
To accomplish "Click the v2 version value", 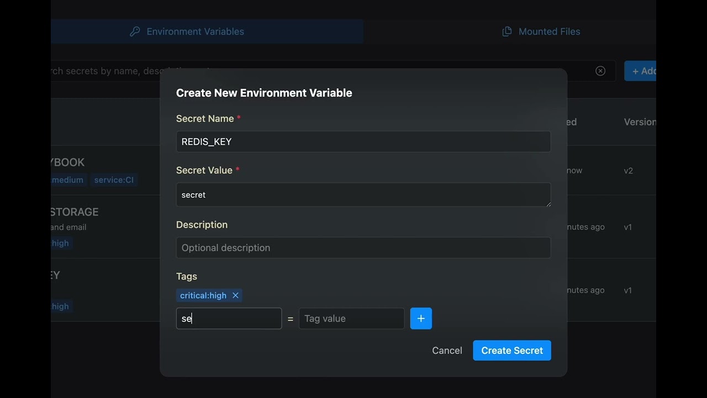I will pos(628,171).
